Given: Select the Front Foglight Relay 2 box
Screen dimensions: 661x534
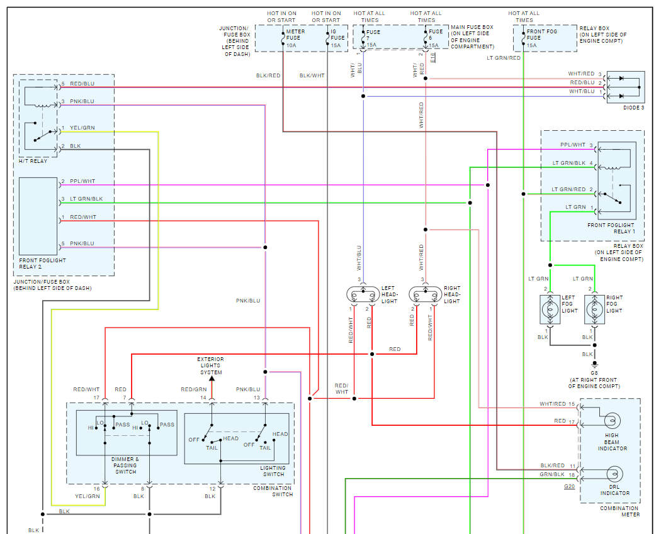Looking at the screenshot, I should point(38,216).
